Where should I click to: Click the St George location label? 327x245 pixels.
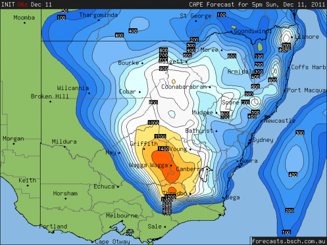pyautogui.click(x=196, y=16)
